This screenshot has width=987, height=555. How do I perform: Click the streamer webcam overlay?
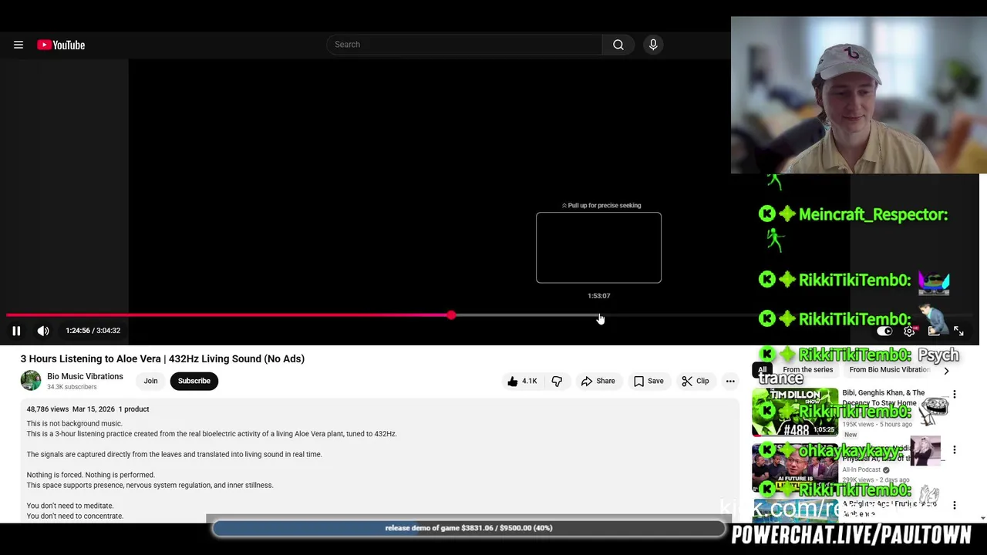(859, 96)
